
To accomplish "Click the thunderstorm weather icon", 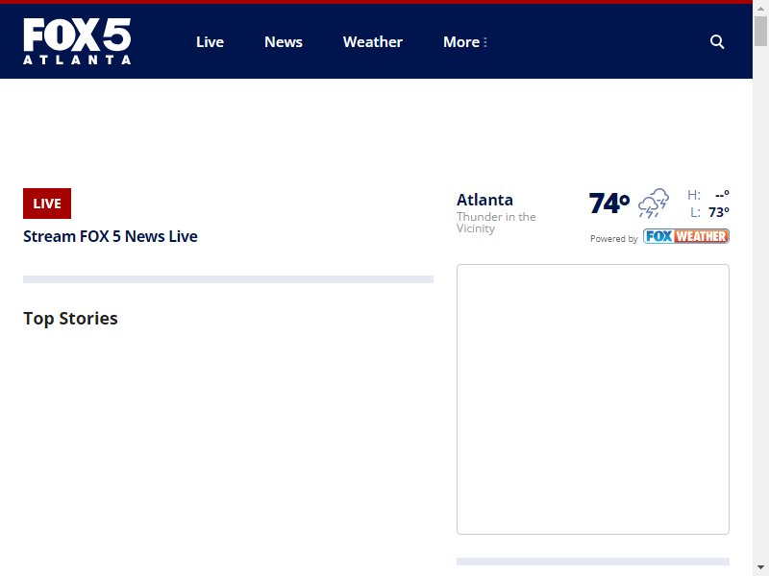I will pyautogui.click(x=654, y=203).
